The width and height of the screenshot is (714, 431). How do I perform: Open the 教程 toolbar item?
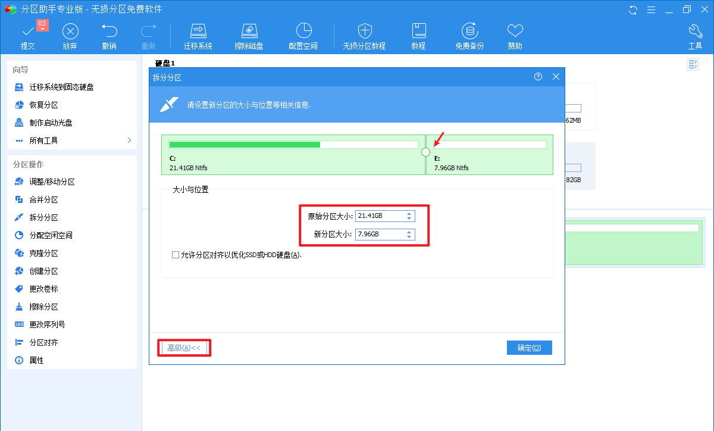(418, 37)
